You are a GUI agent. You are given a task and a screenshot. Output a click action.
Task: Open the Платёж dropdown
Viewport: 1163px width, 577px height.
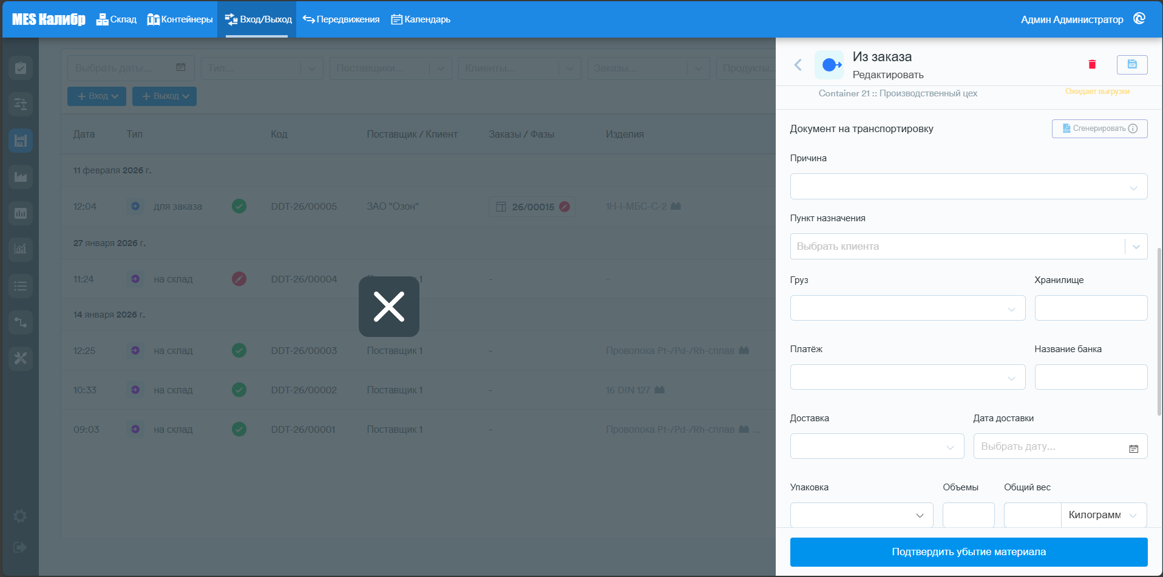pos(908,377)
